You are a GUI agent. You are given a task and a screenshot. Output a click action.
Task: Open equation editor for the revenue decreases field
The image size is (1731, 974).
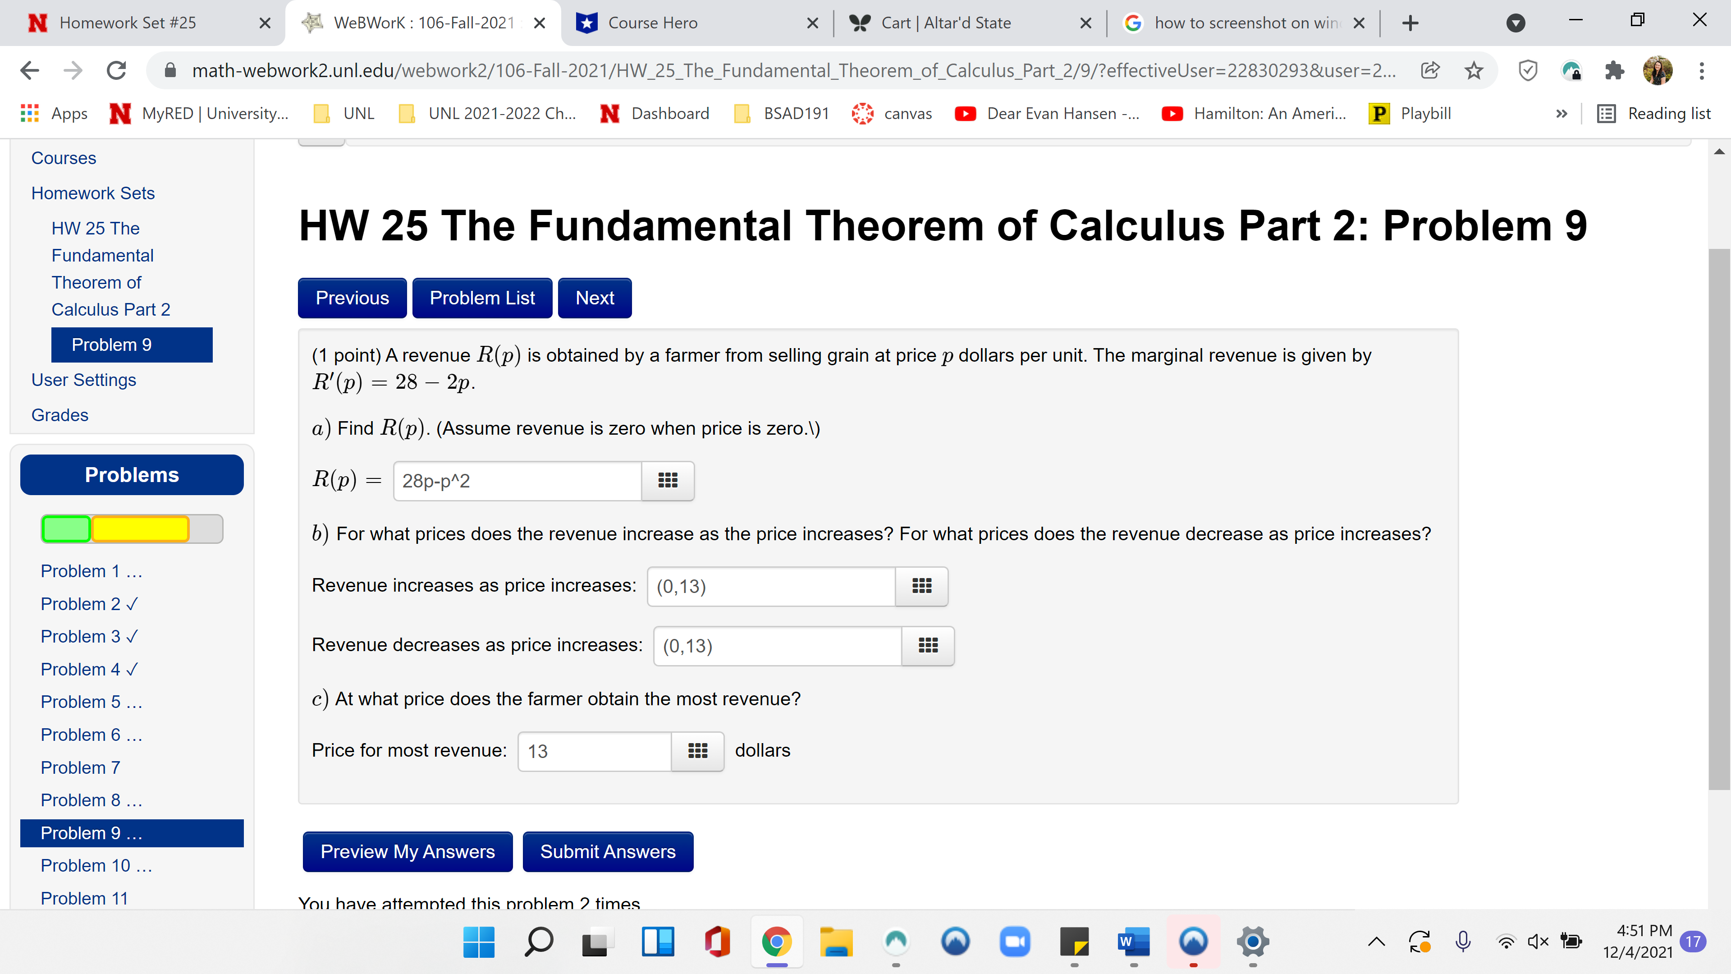tap(927, 646)
